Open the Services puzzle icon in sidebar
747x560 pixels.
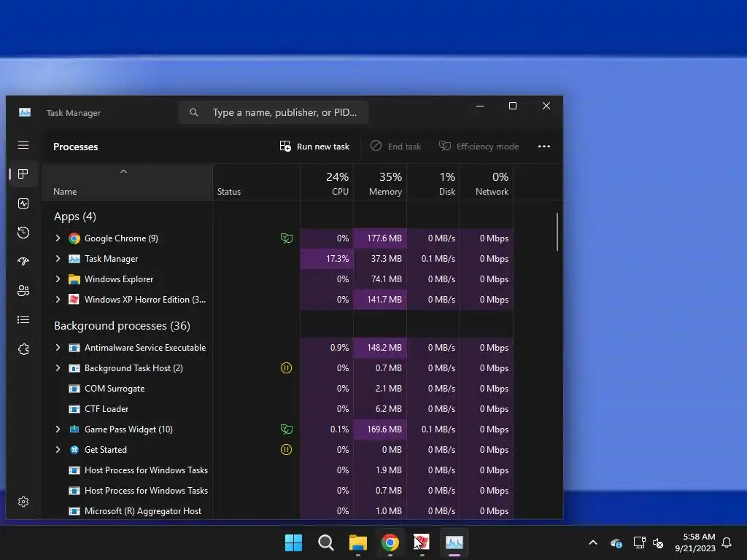coord(23,349)
